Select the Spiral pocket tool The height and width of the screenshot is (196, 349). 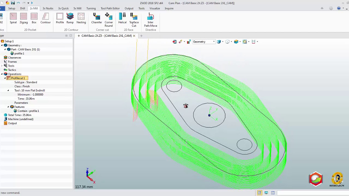coord(13,19)
